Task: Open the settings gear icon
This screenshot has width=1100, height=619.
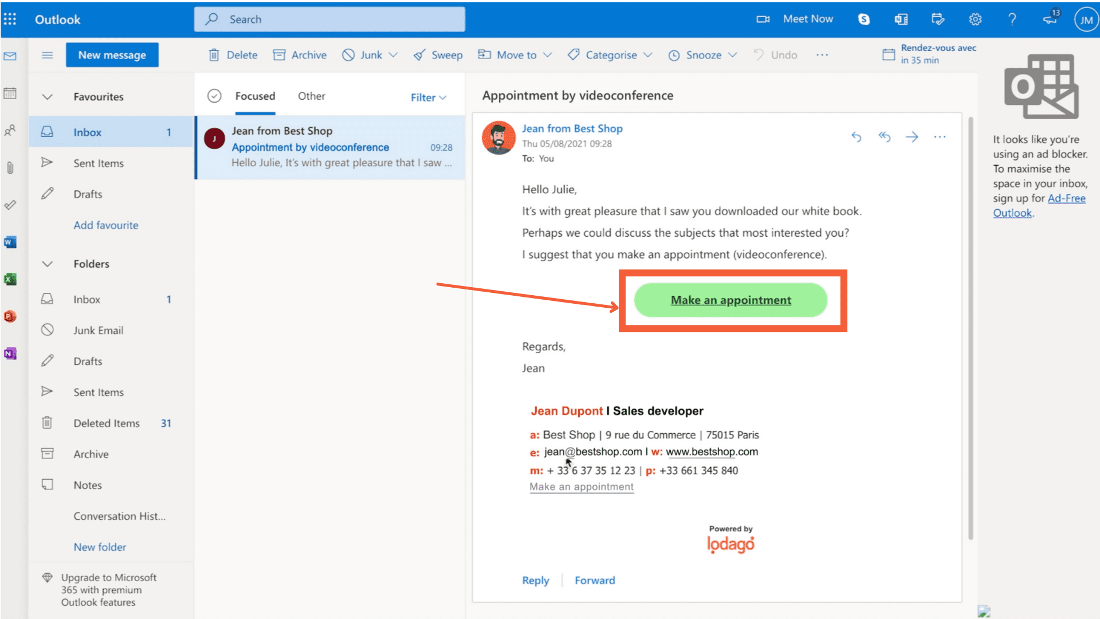Action: point(975,19)
